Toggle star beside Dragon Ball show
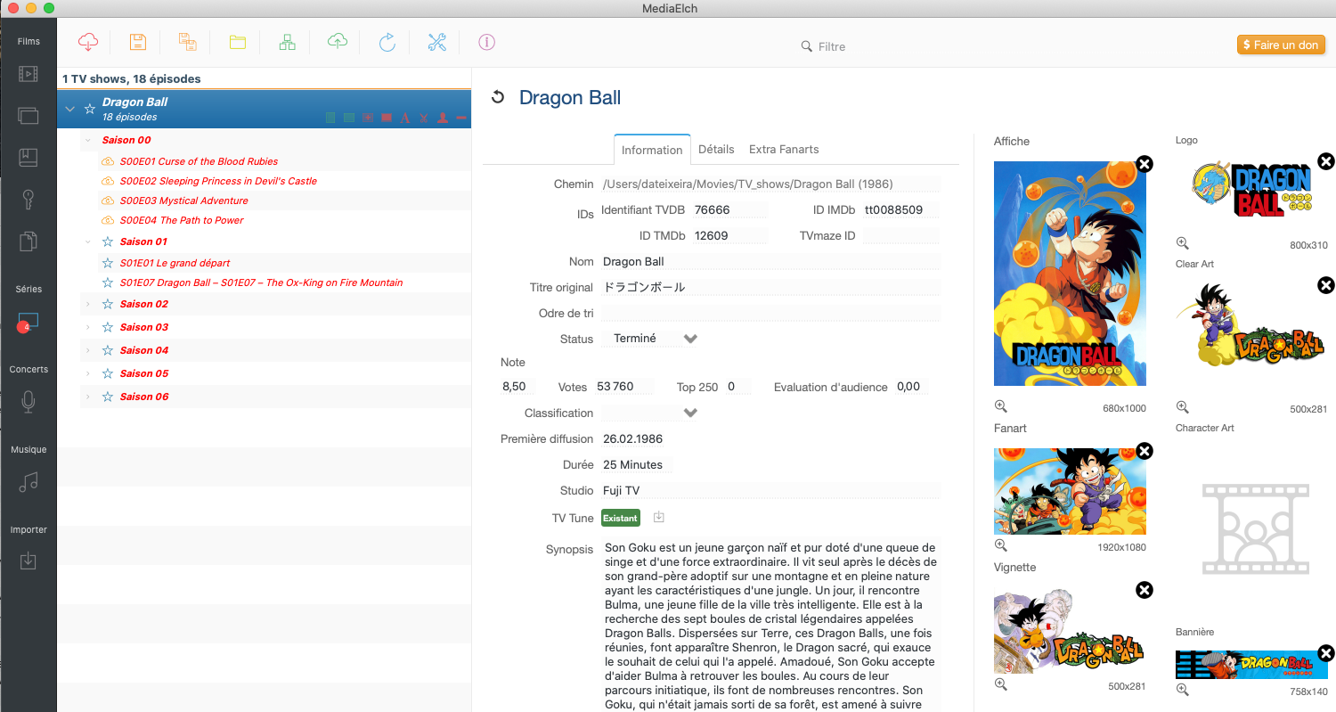This screenshot has height=712, width=1336. point(89,109)
